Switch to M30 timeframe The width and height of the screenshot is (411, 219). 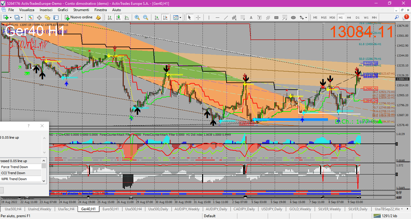coord(332,17)
